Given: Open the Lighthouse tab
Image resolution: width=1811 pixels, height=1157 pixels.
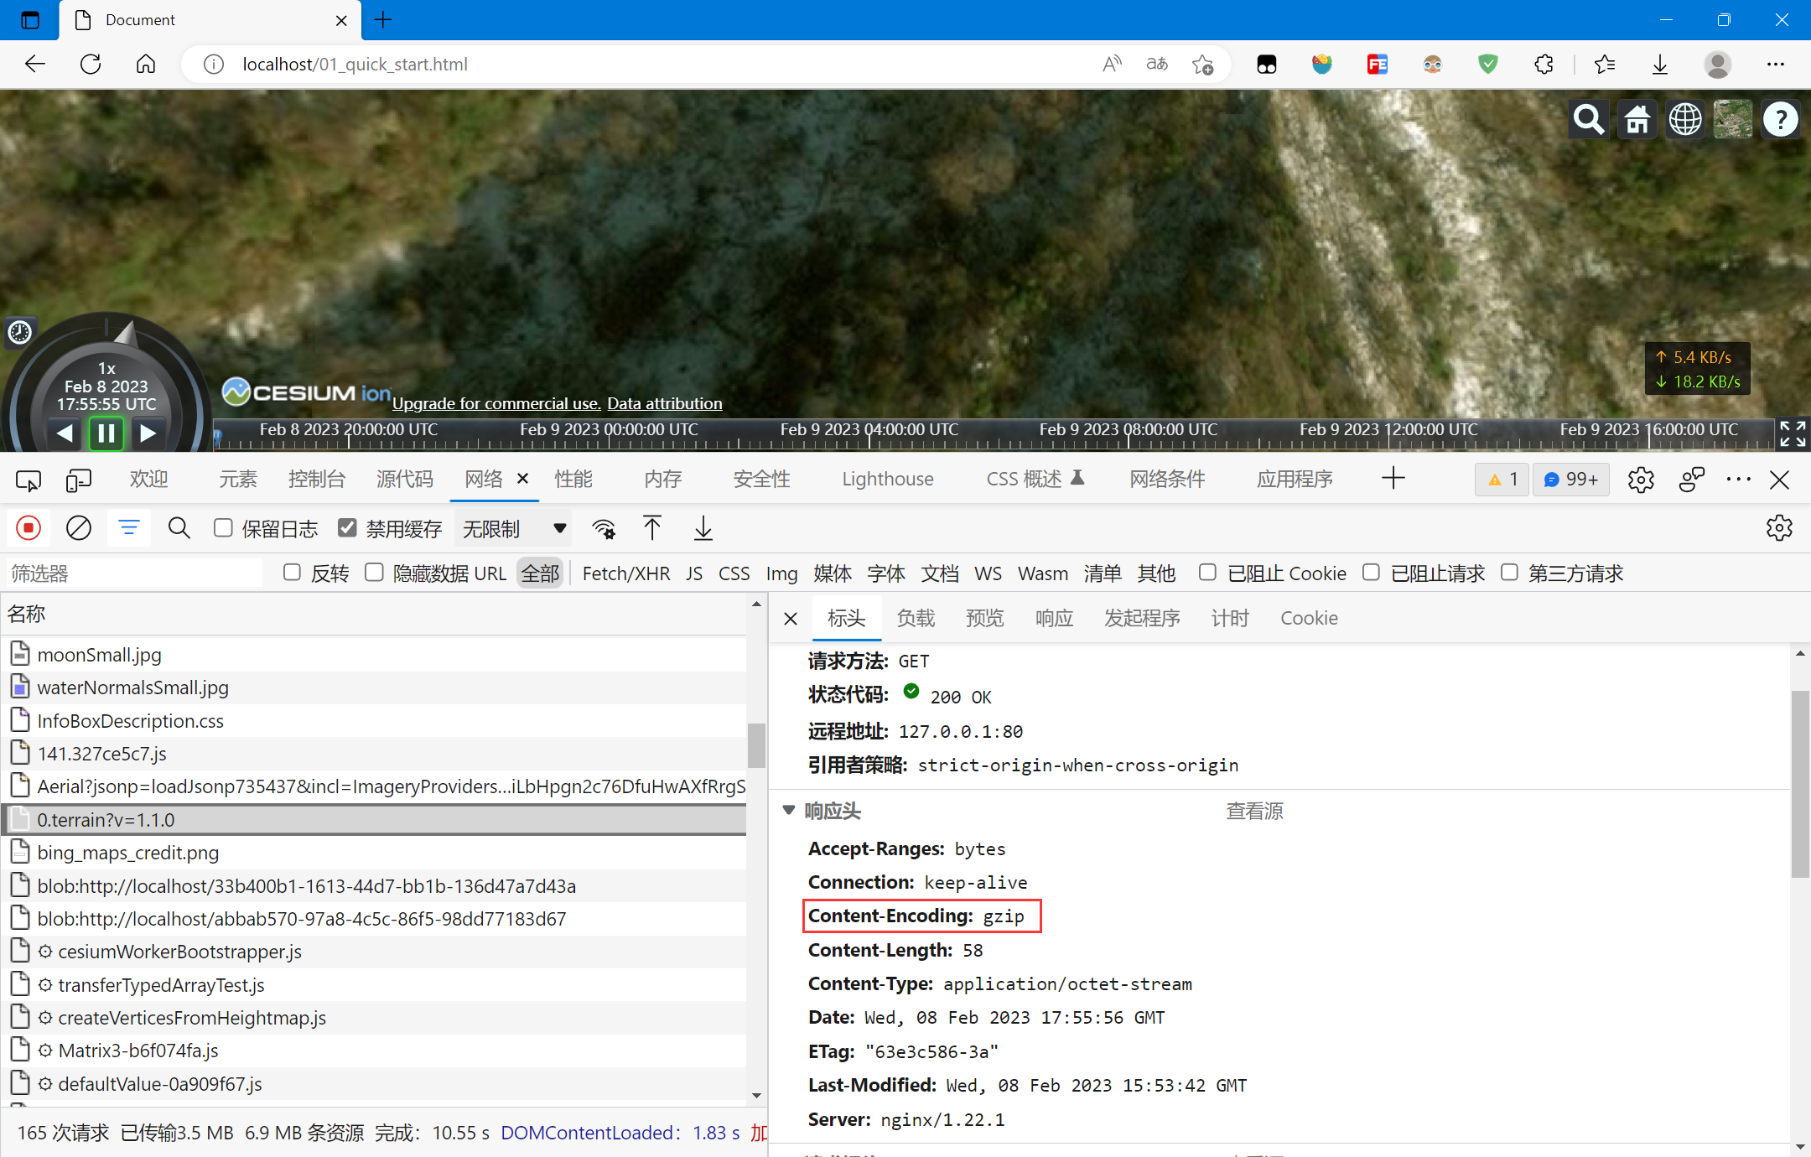Looking at the screenshot, I should point(888,479).
